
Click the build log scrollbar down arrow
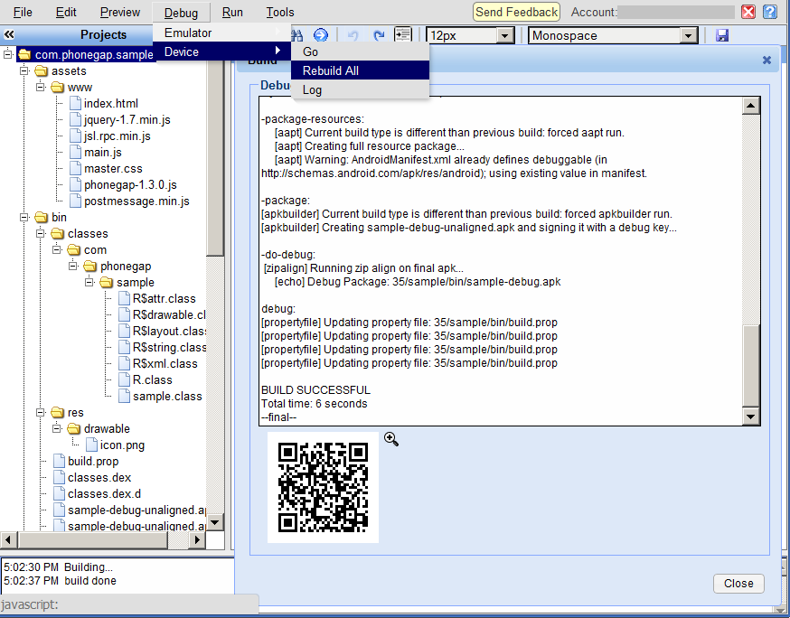(x=751, y=417)
